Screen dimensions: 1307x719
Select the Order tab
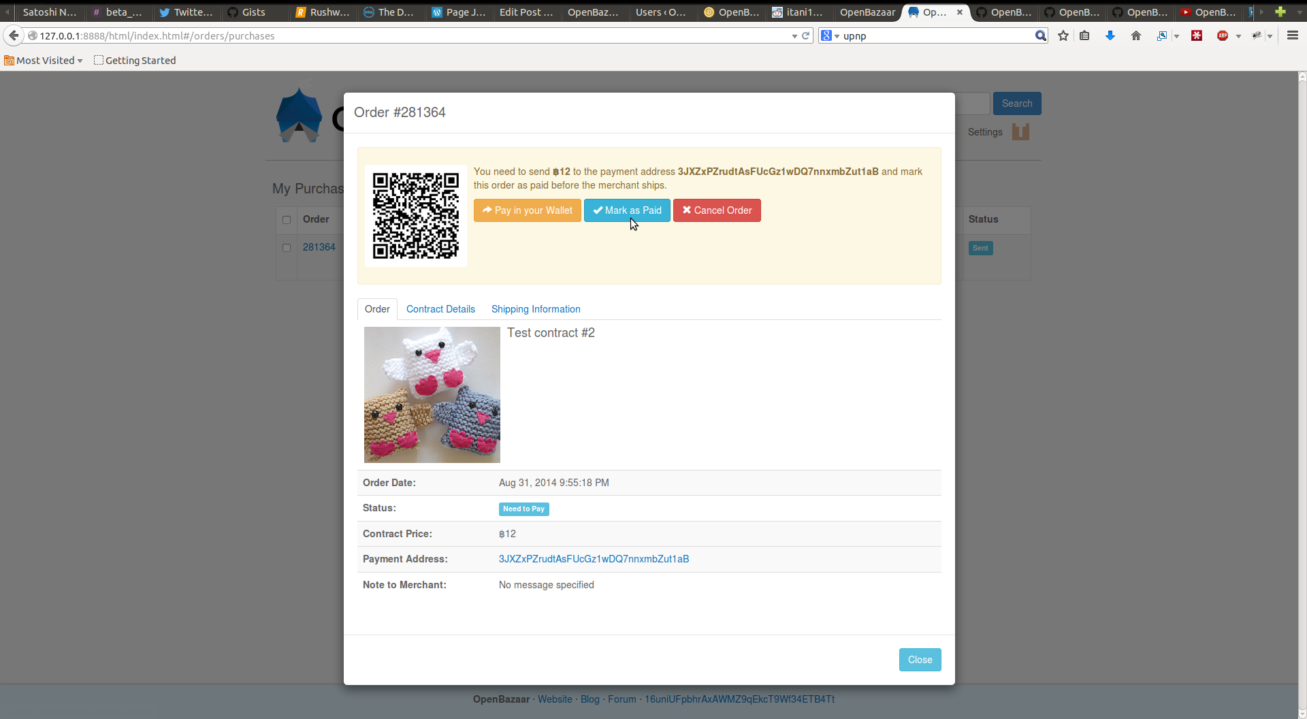pos(377,309)
